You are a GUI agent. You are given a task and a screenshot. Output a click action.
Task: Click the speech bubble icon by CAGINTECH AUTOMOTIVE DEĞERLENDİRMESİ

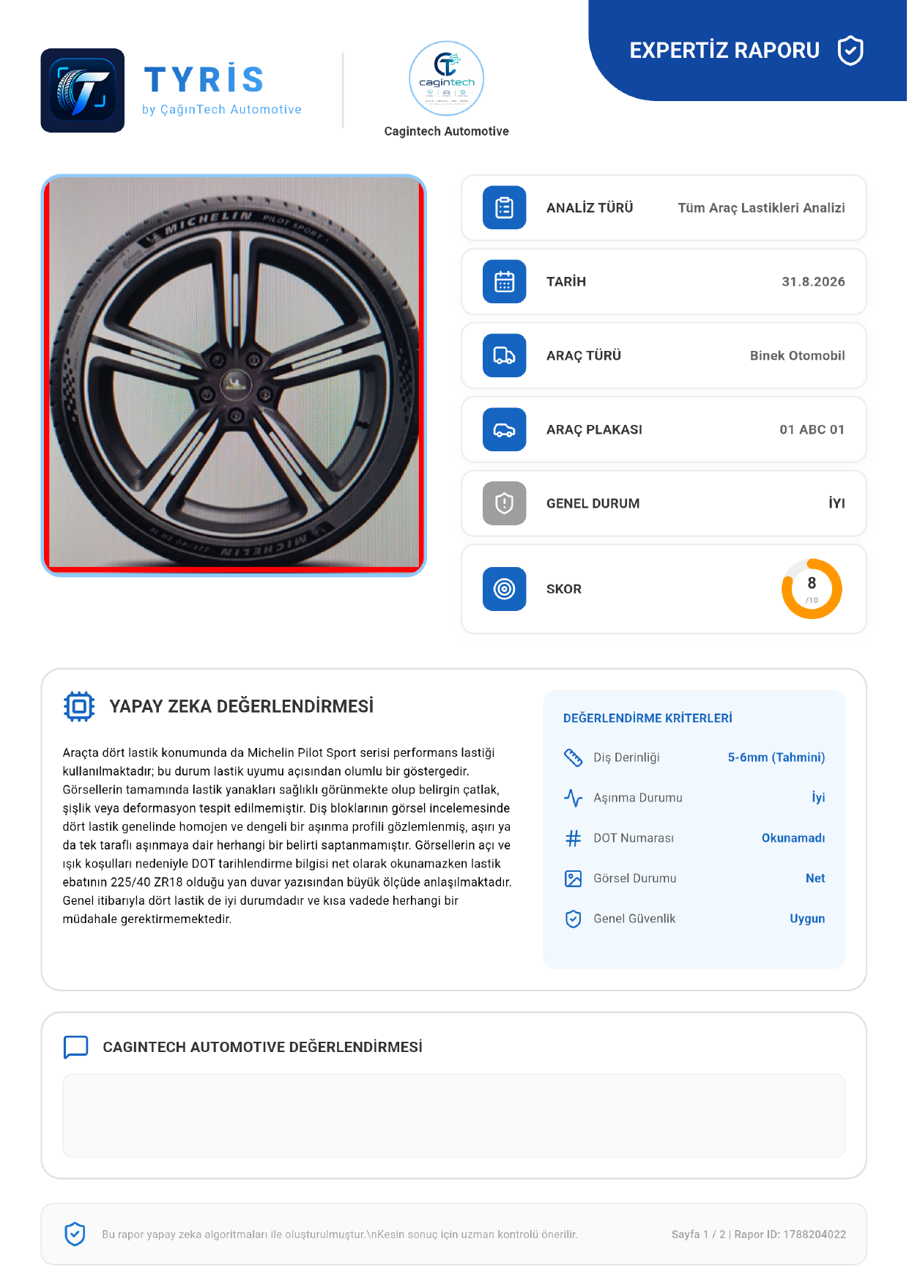tap(76, 1047)
